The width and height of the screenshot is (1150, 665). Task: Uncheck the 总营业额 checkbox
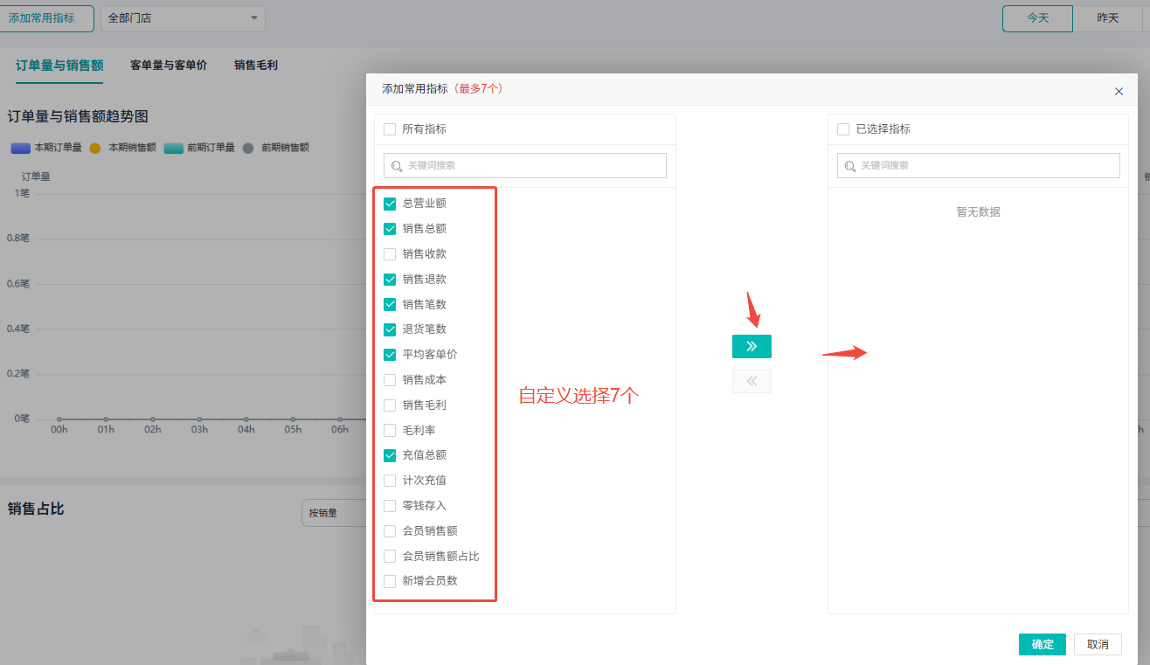390,204
